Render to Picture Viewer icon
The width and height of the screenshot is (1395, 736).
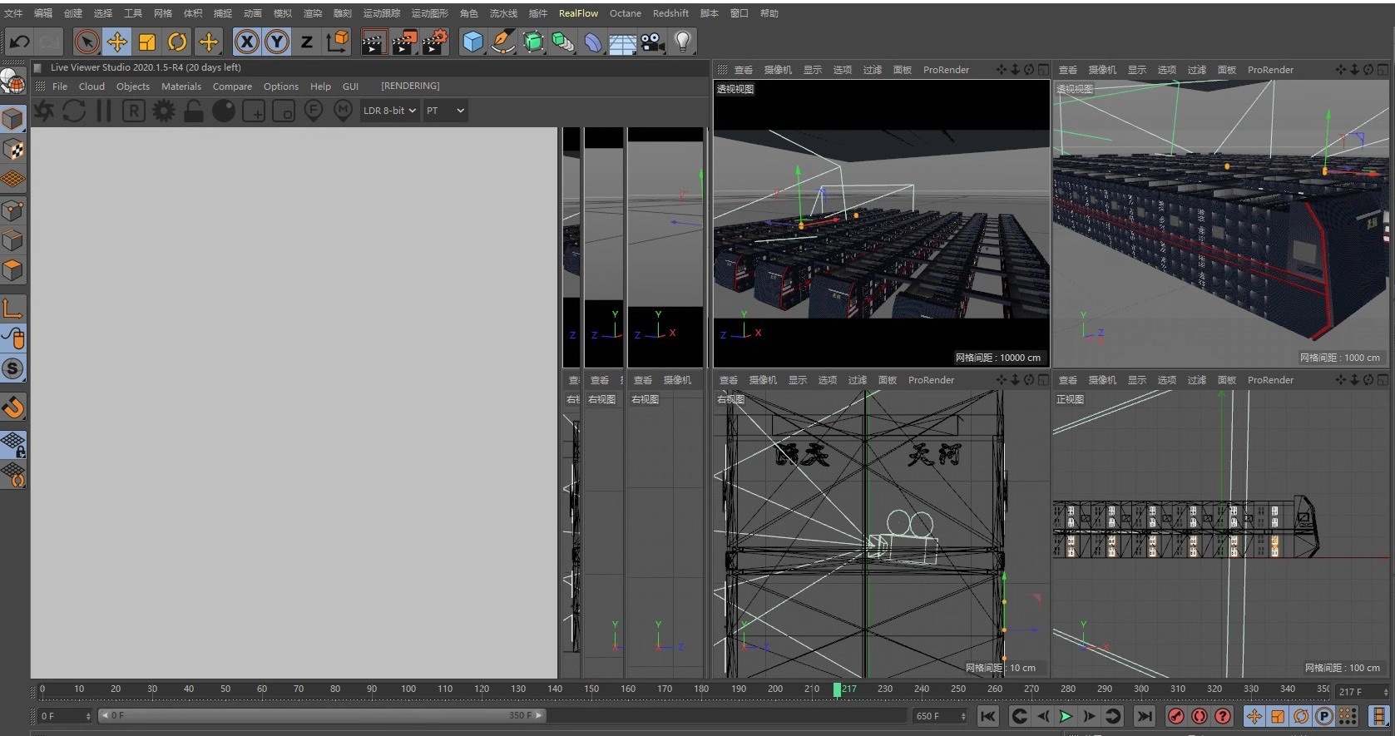404,42
